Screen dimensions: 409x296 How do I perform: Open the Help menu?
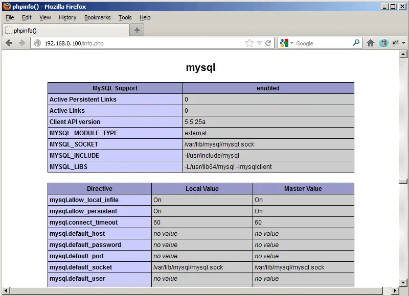145,17
